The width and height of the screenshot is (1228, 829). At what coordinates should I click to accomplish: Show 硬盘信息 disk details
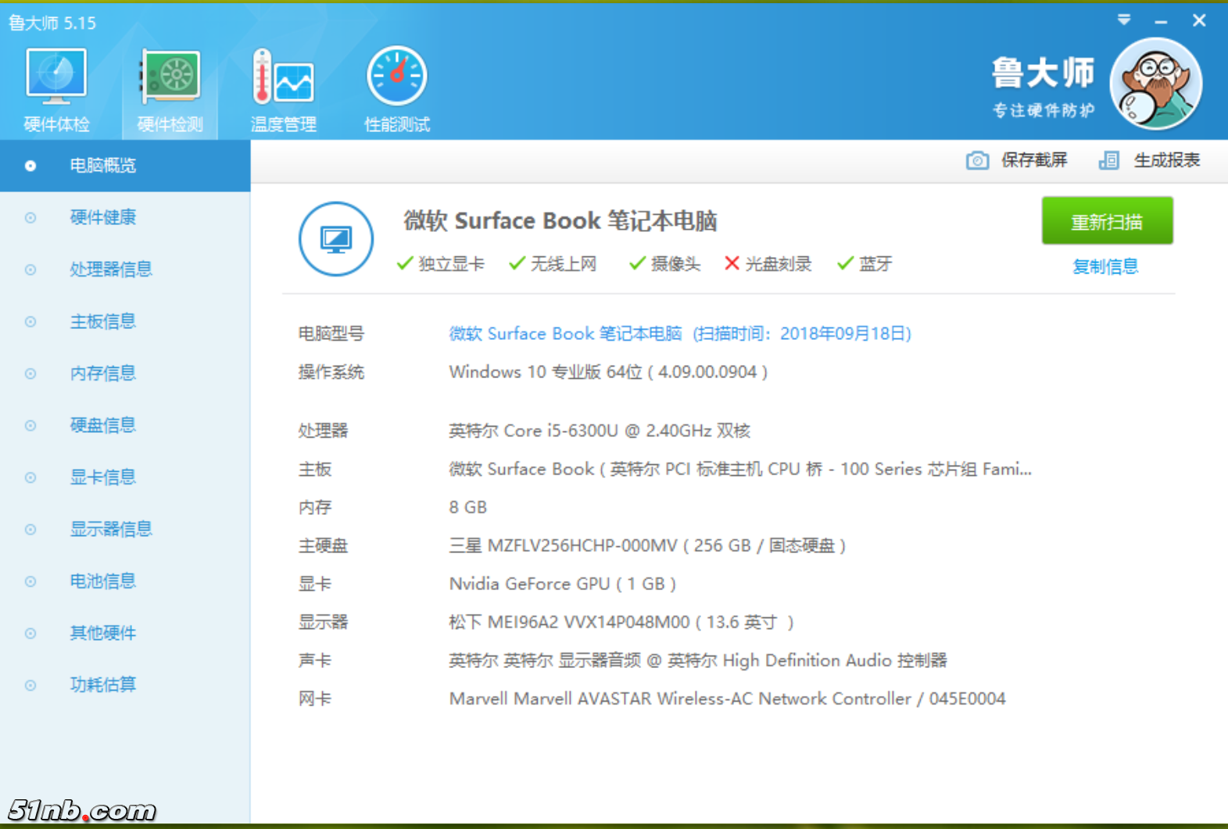pos(102,425)
